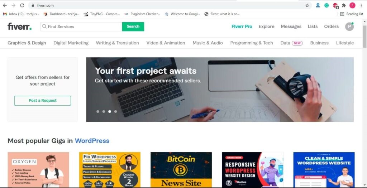Select the second carousel dot
The height and width of the screenshot is (188, 367).
pos(104,111)
